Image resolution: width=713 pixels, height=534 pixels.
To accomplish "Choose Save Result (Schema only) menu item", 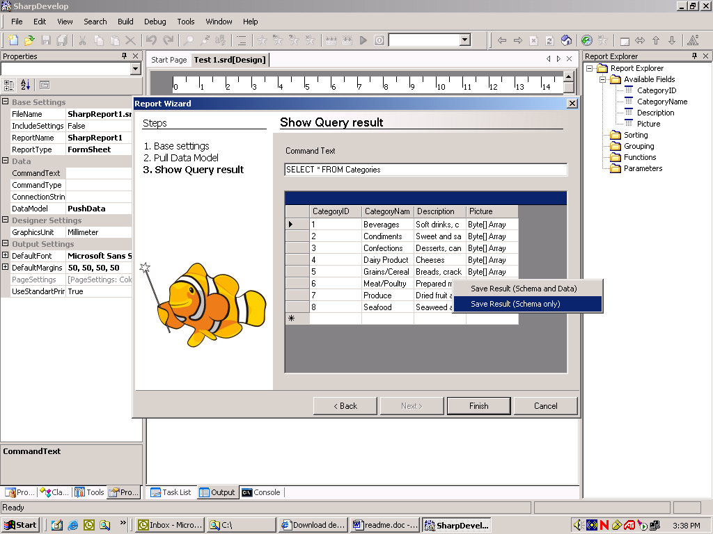I will tap(515, 304).
